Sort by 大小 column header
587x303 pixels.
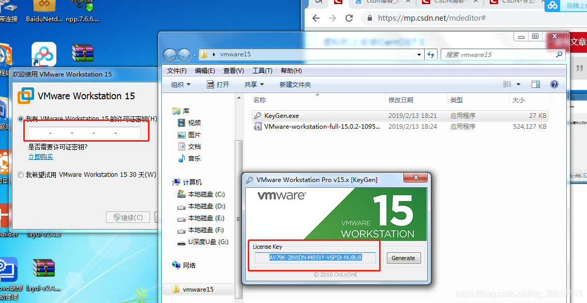(x=519, y=100)
